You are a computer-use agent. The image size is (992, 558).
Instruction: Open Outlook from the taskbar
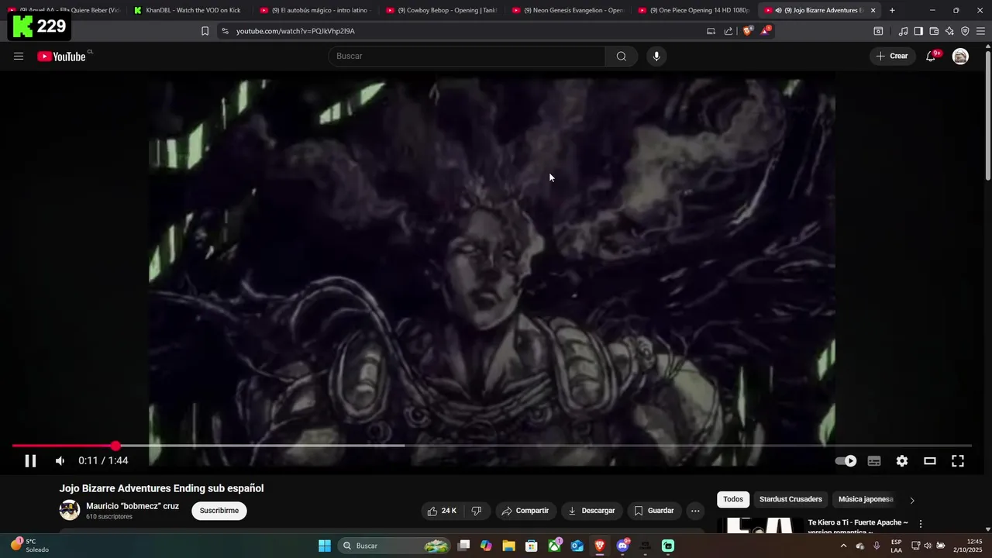tap(577, 546)
